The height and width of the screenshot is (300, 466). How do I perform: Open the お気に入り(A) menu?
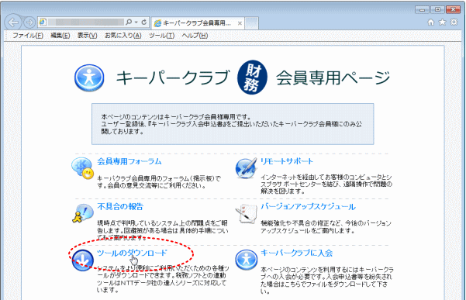(123, 36)
